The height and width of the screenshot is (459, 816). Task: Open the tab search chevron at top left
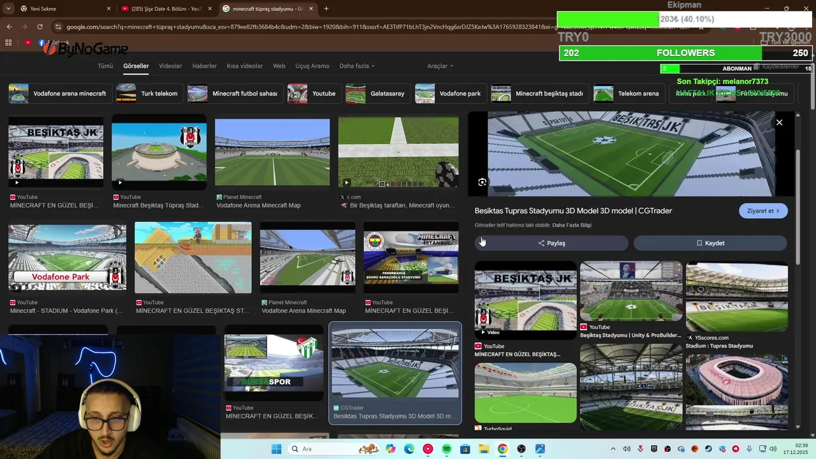(8, 9)
